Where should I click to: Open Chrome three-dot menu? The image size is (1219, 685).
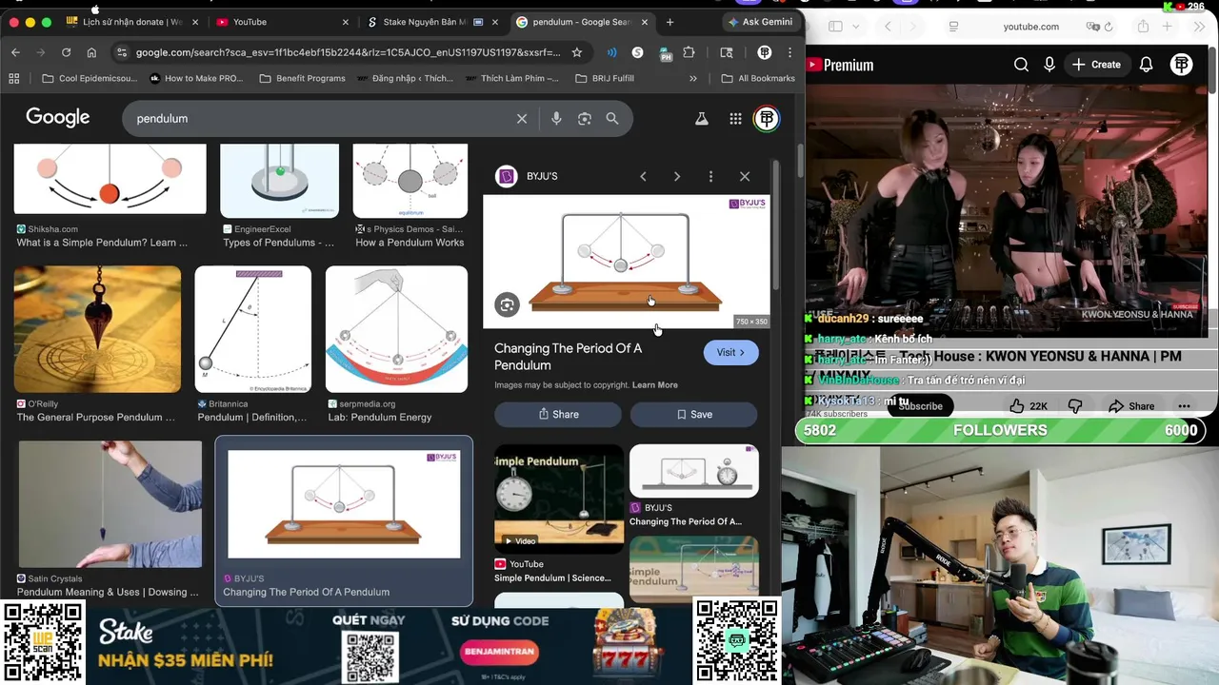point(790,52)
